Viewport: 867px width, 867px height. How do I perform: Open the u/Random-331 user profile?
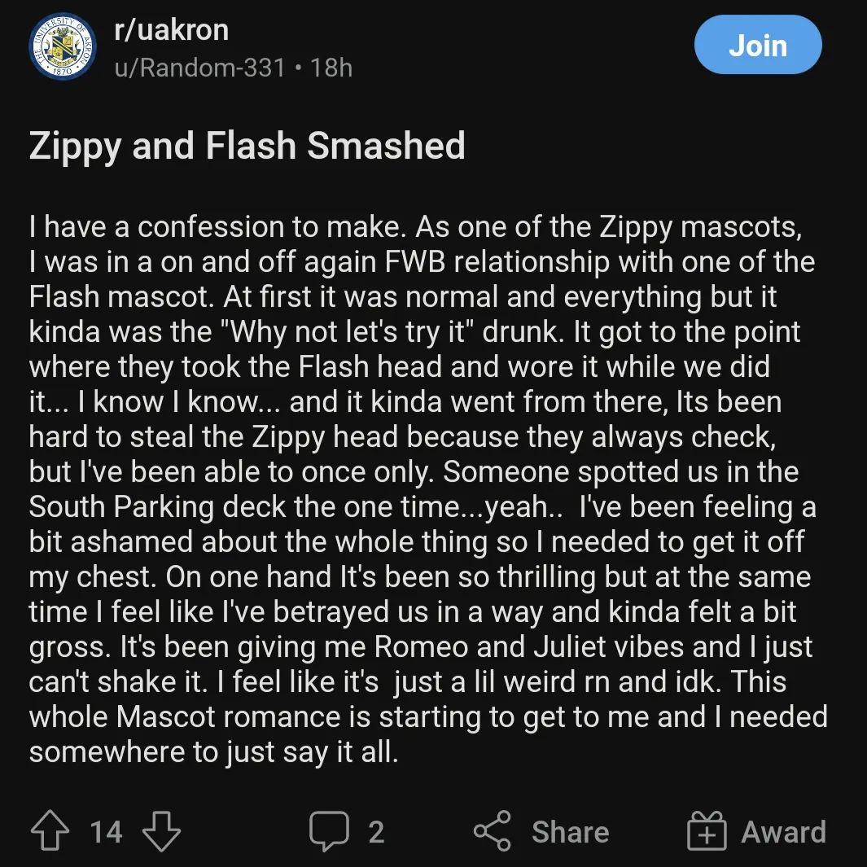(199, 67)
